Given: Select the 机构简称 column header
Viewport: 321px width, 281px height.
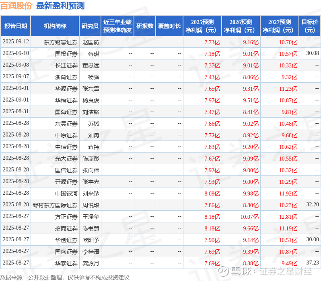Looking at the screenshot, I should tap(55, 26).
